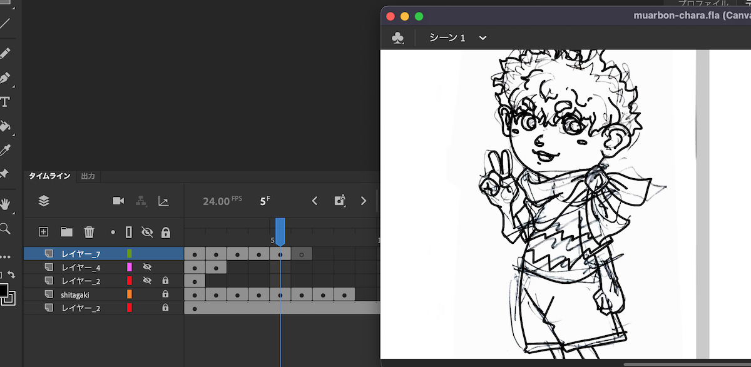Open the シーン 1 scene dropdown
751x367 pixels.
[x=483, y=38]
